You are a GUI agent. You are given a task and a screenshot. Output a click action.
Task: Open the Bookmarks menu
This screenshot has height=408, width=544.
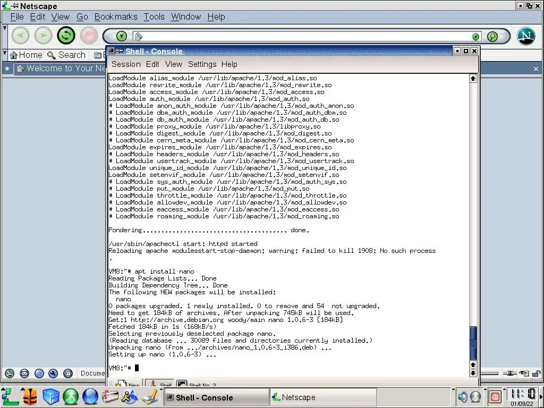(x=115, y=16)
